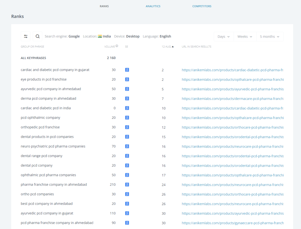Click Google icon for dental range pcd company

[127, 156]
